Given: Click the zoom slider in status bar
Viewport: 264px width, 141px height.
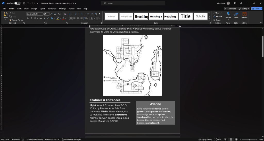Looking at the screenshot, I should [x=249, y=139].
